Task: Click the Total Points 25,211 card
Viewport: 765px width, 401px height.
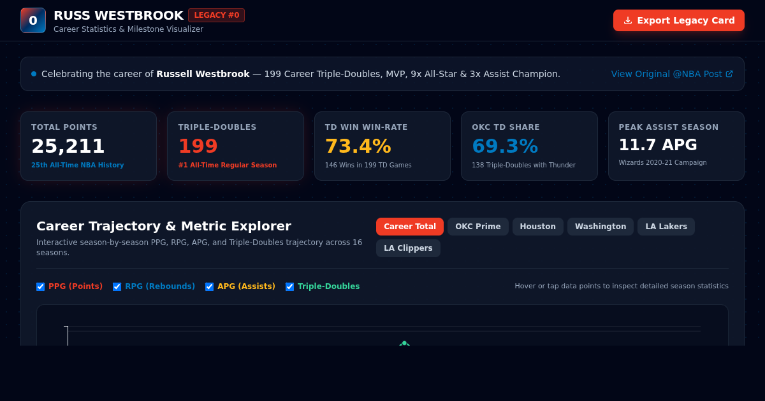Action: (89, 146)
